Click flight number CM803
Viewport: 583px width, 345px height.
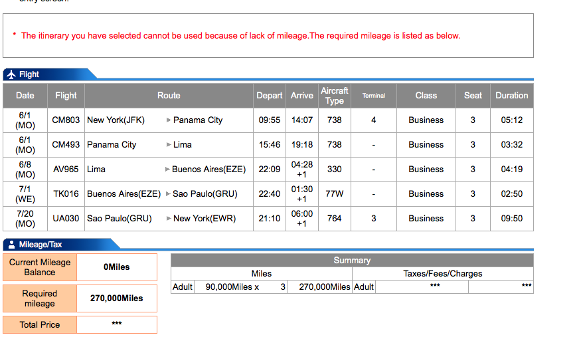click(66, 120)
